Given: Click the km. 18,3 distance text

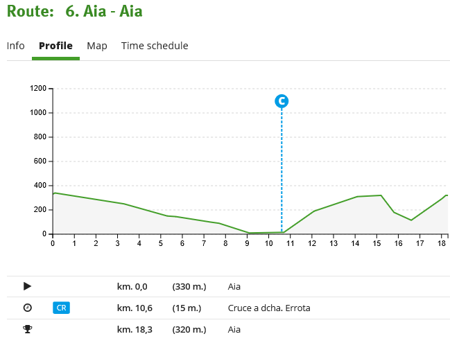Looking at the screenshot, I should tap(135, 330).
